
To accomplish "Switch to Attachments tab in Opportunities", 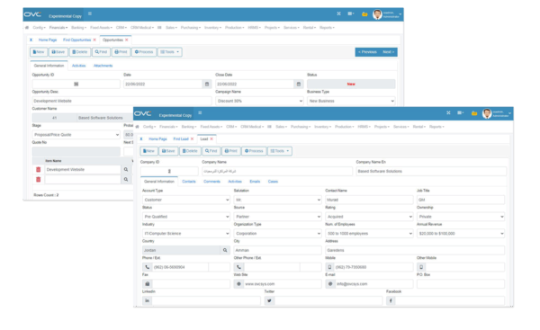I will (x=103, y=66).
